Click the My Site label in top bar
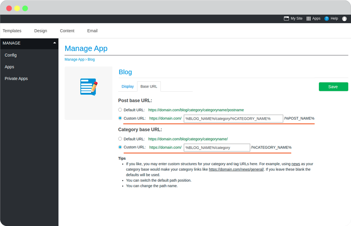The image size is (351, 226). (296, 18)
